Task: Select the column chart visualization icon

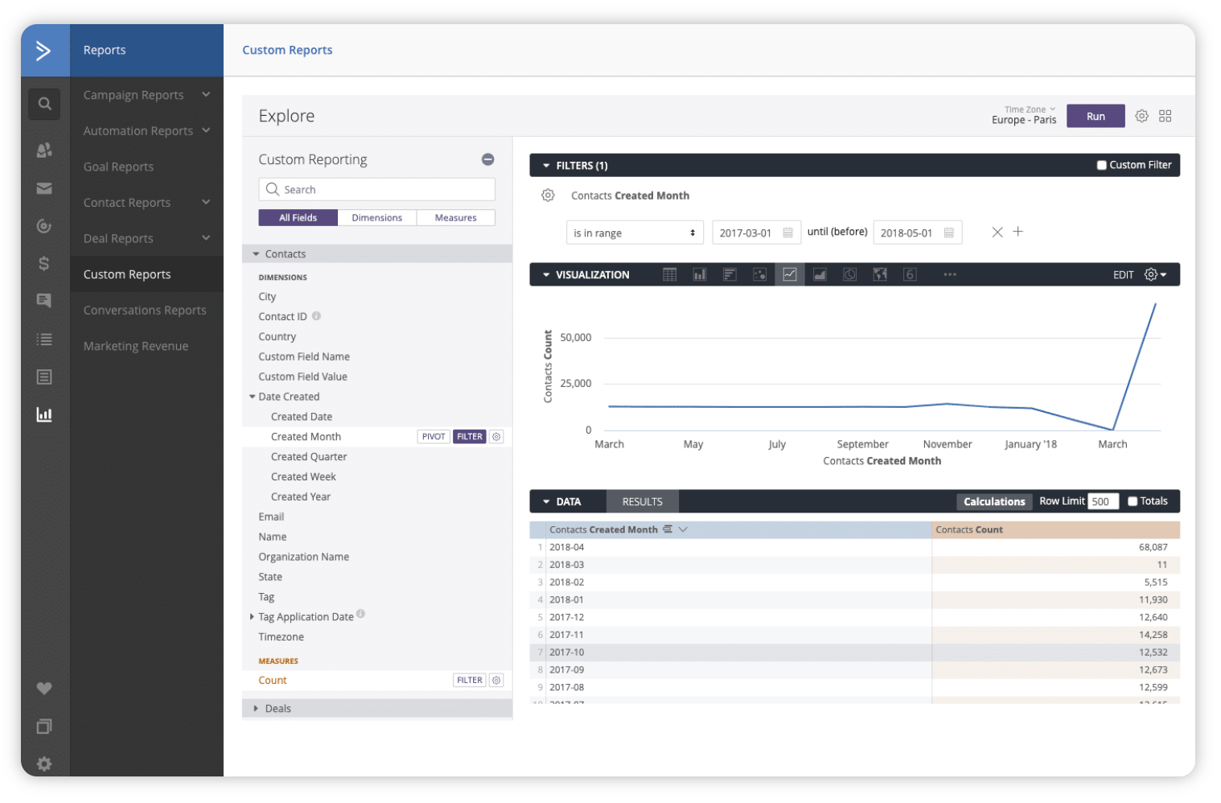Action: pos(700,274)
